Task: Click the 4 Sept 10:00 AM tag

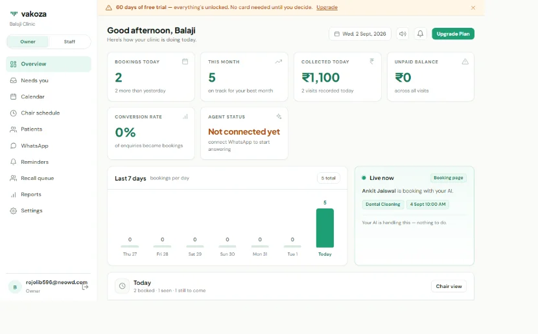Action: [428, 204]
